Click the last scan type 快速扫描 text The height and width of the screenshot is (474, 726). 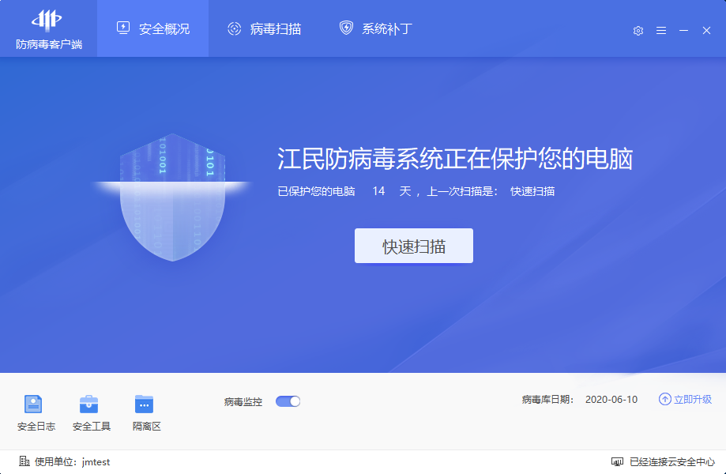point(532,191)
